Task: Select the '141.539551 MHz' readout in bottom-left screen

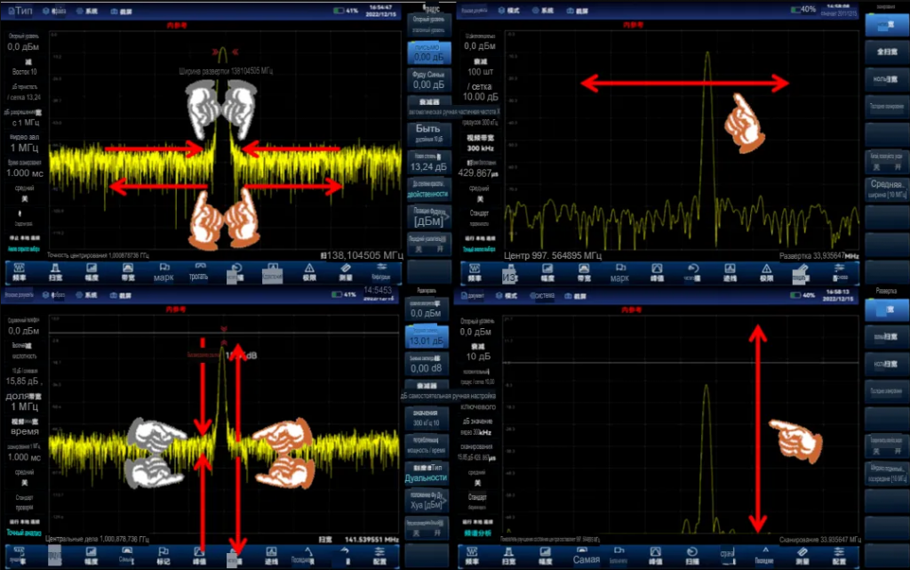Action: click(371, 539)
